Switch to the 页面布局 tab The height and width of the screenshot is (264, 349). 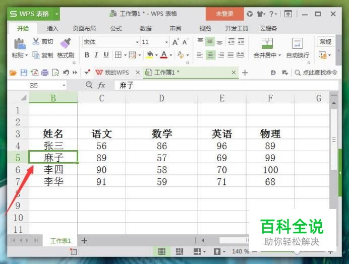[x=84, y=29]
